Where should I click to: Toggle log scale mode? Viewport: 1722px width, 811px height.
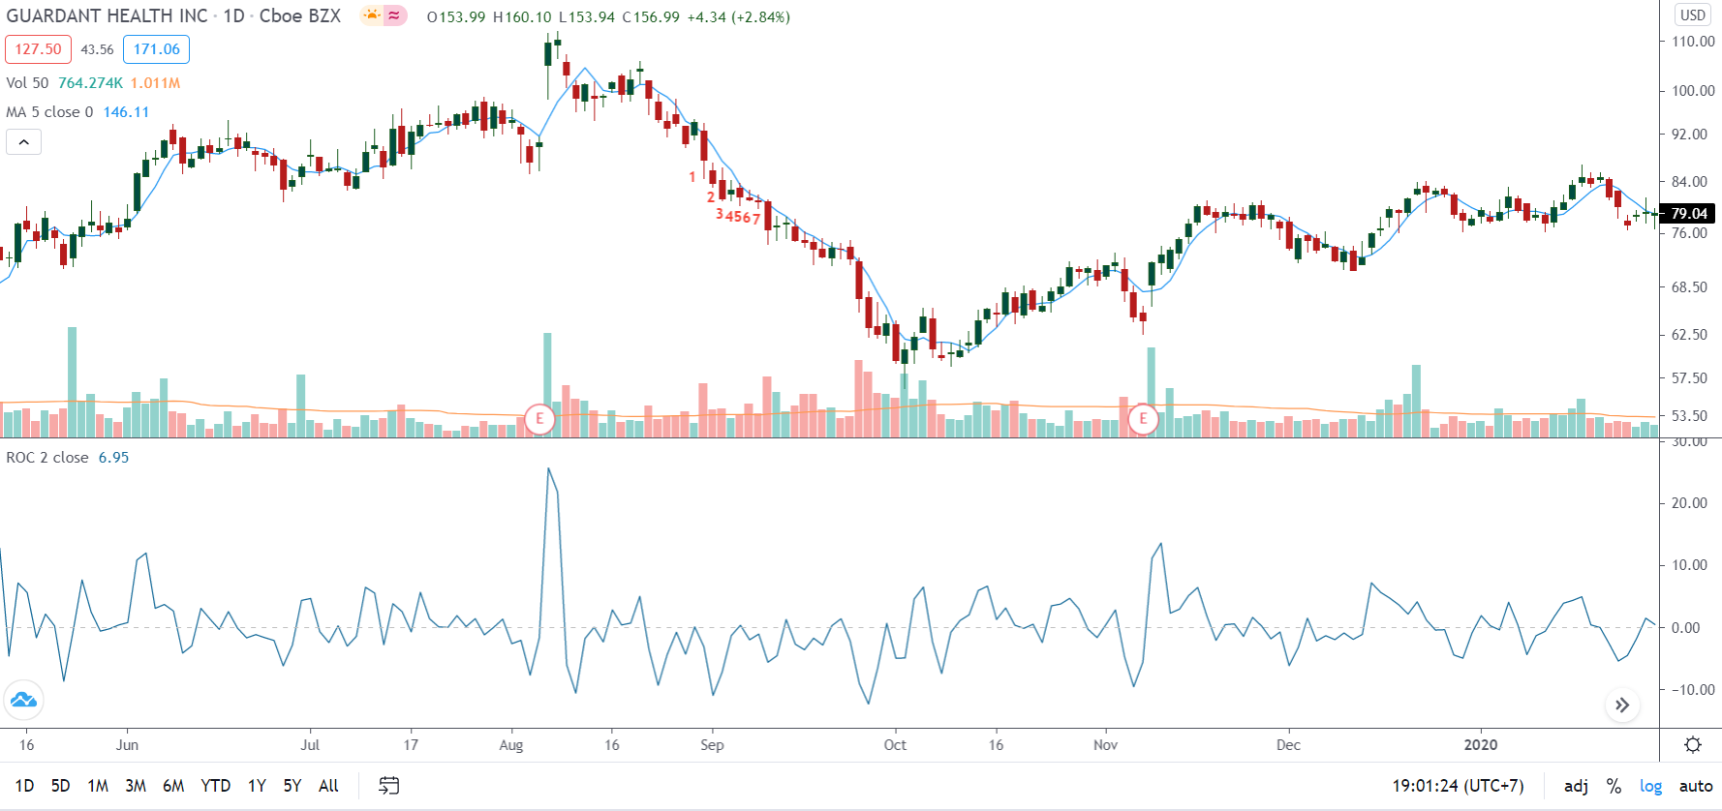1650,786
